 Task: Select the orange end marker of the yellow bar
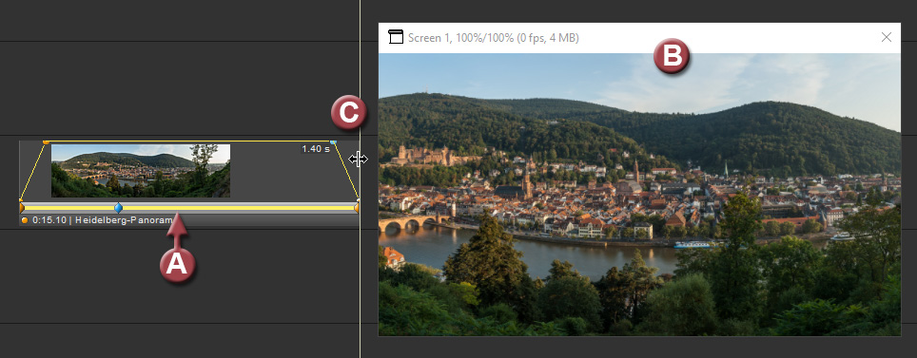(357, 207)
